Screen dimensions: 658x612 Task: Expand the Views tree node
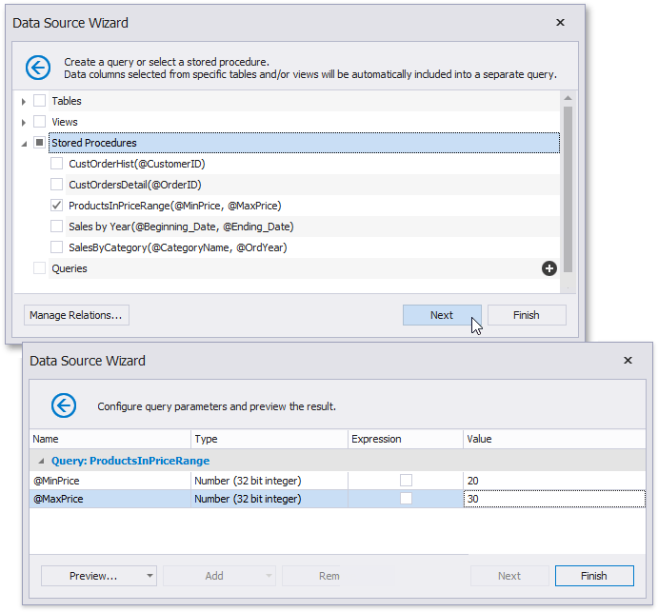point(24,122)
